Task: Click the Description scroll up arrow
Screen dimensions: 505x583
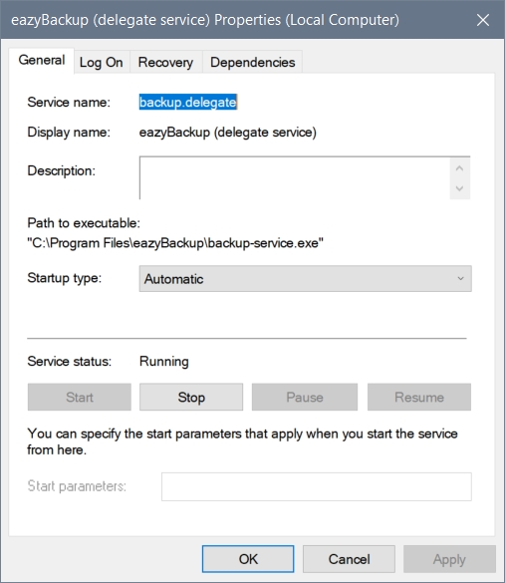Action: coord(459,168)
